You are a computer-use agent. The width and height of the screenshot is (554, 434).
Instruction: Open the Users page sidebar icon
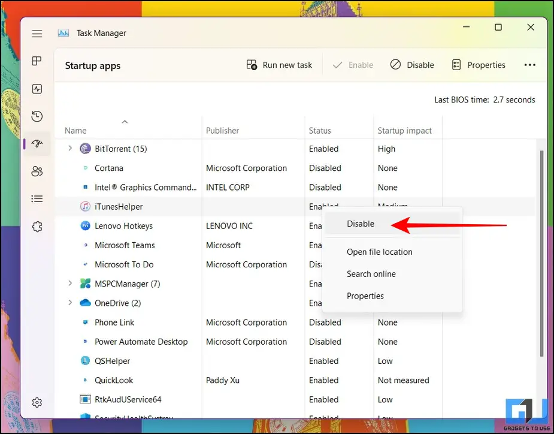(x=37, y=171)
